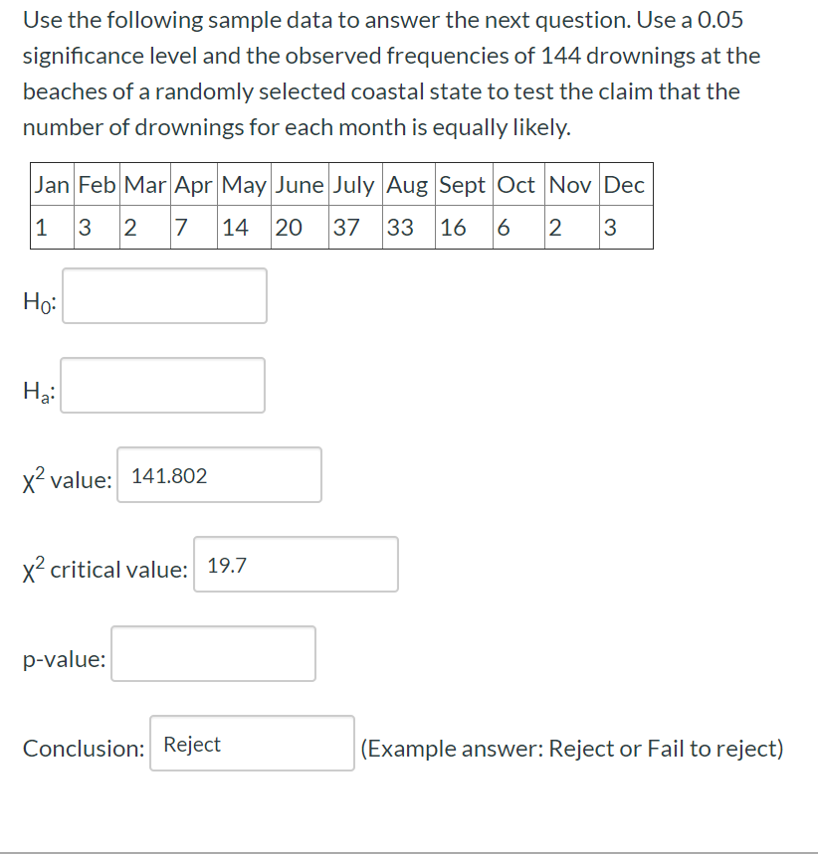Screen dimensions: 818x855
Task: Select the Conclusion field containing Reject
Action: coord(251,743)
